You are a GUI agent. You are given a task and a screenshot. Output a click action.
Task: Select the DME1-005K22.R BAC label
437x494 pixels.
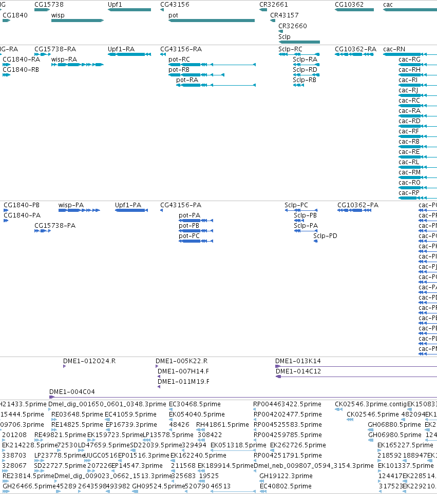pos(182,361)
